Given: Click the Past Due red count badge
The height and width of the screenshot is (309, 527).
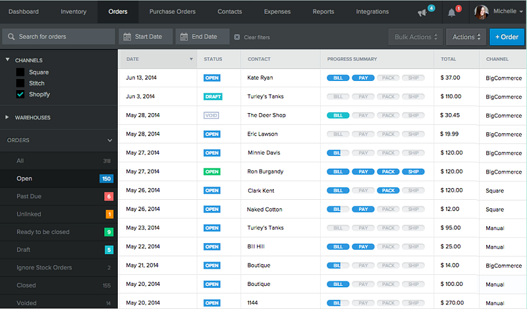Looking at the screenshot, I should point(109,197).
